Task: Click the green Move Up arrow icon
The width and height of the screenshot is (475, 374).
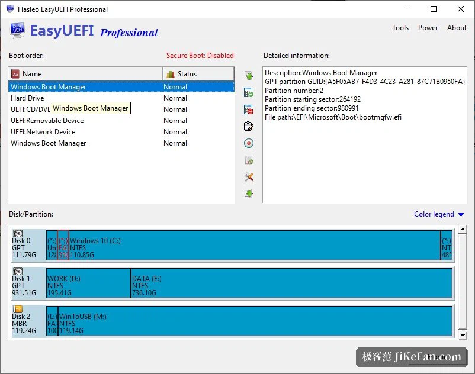Action: coord(249,76)
